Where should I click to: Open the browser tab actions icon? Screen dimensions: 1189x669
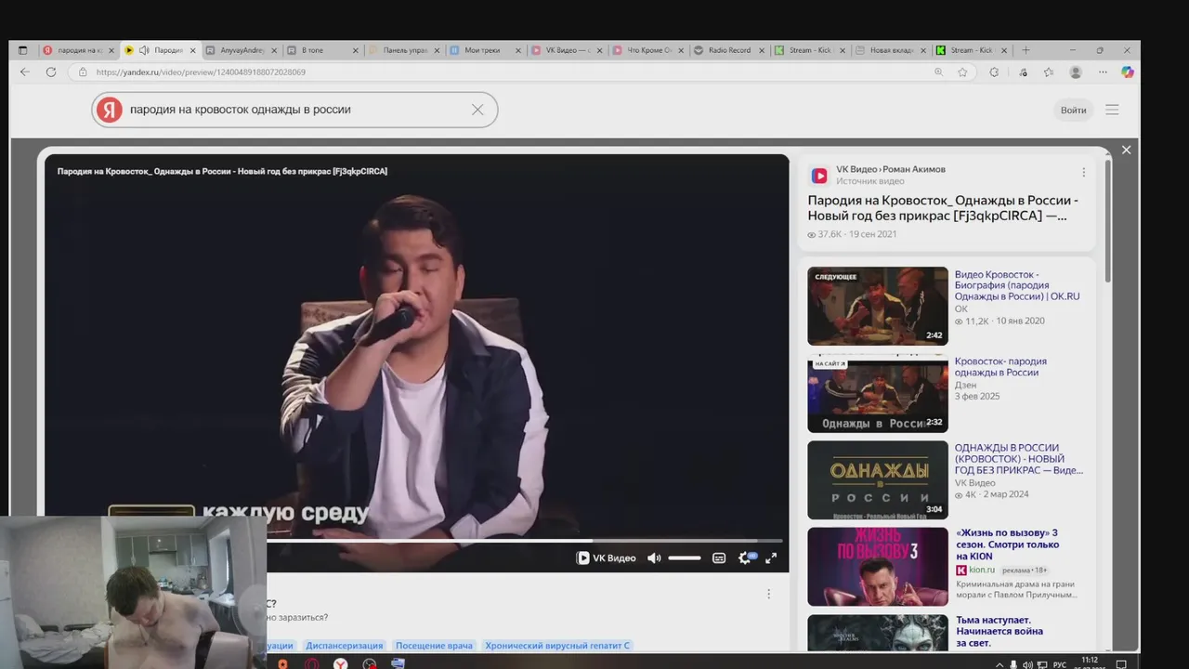(23, 50)
